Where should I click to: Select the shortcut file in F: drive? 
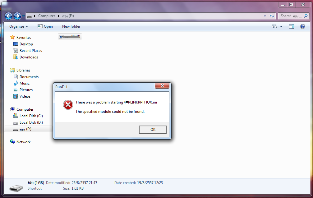coord(70,36)
